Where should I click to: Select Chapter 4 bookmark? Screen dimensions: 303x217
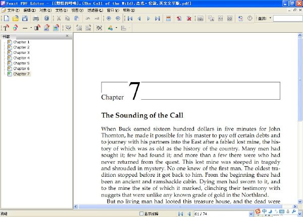pos(21,58)
